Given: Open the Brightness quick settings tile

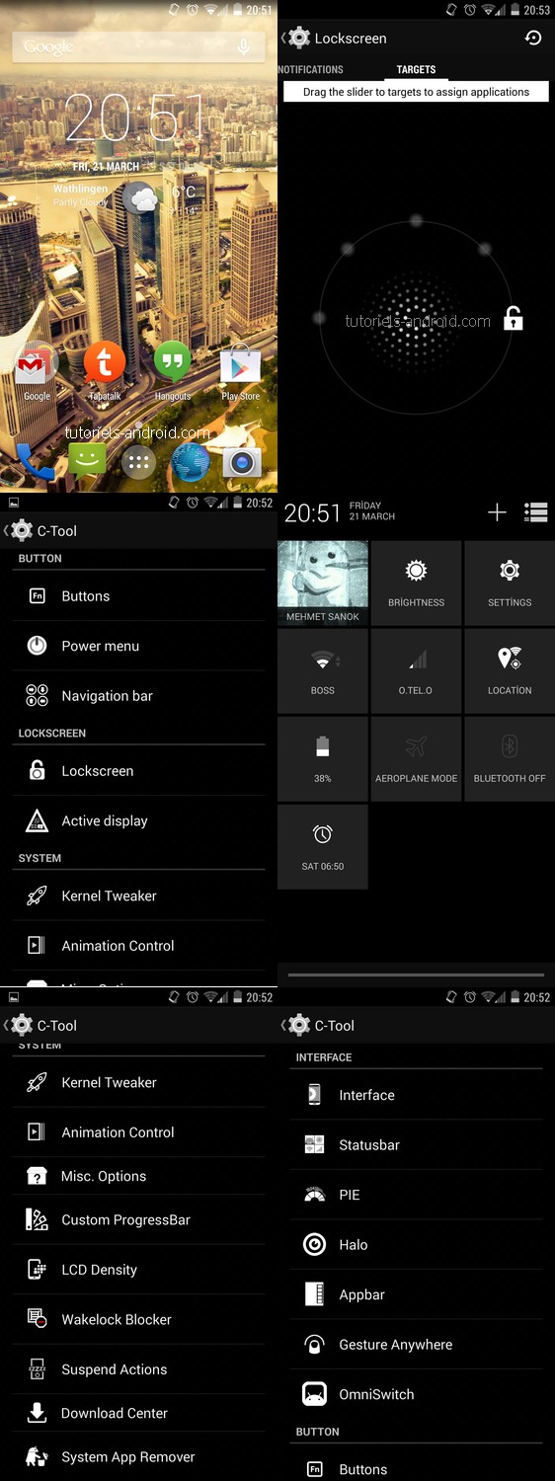Looking at the screenshot, I should click(416, 585).
